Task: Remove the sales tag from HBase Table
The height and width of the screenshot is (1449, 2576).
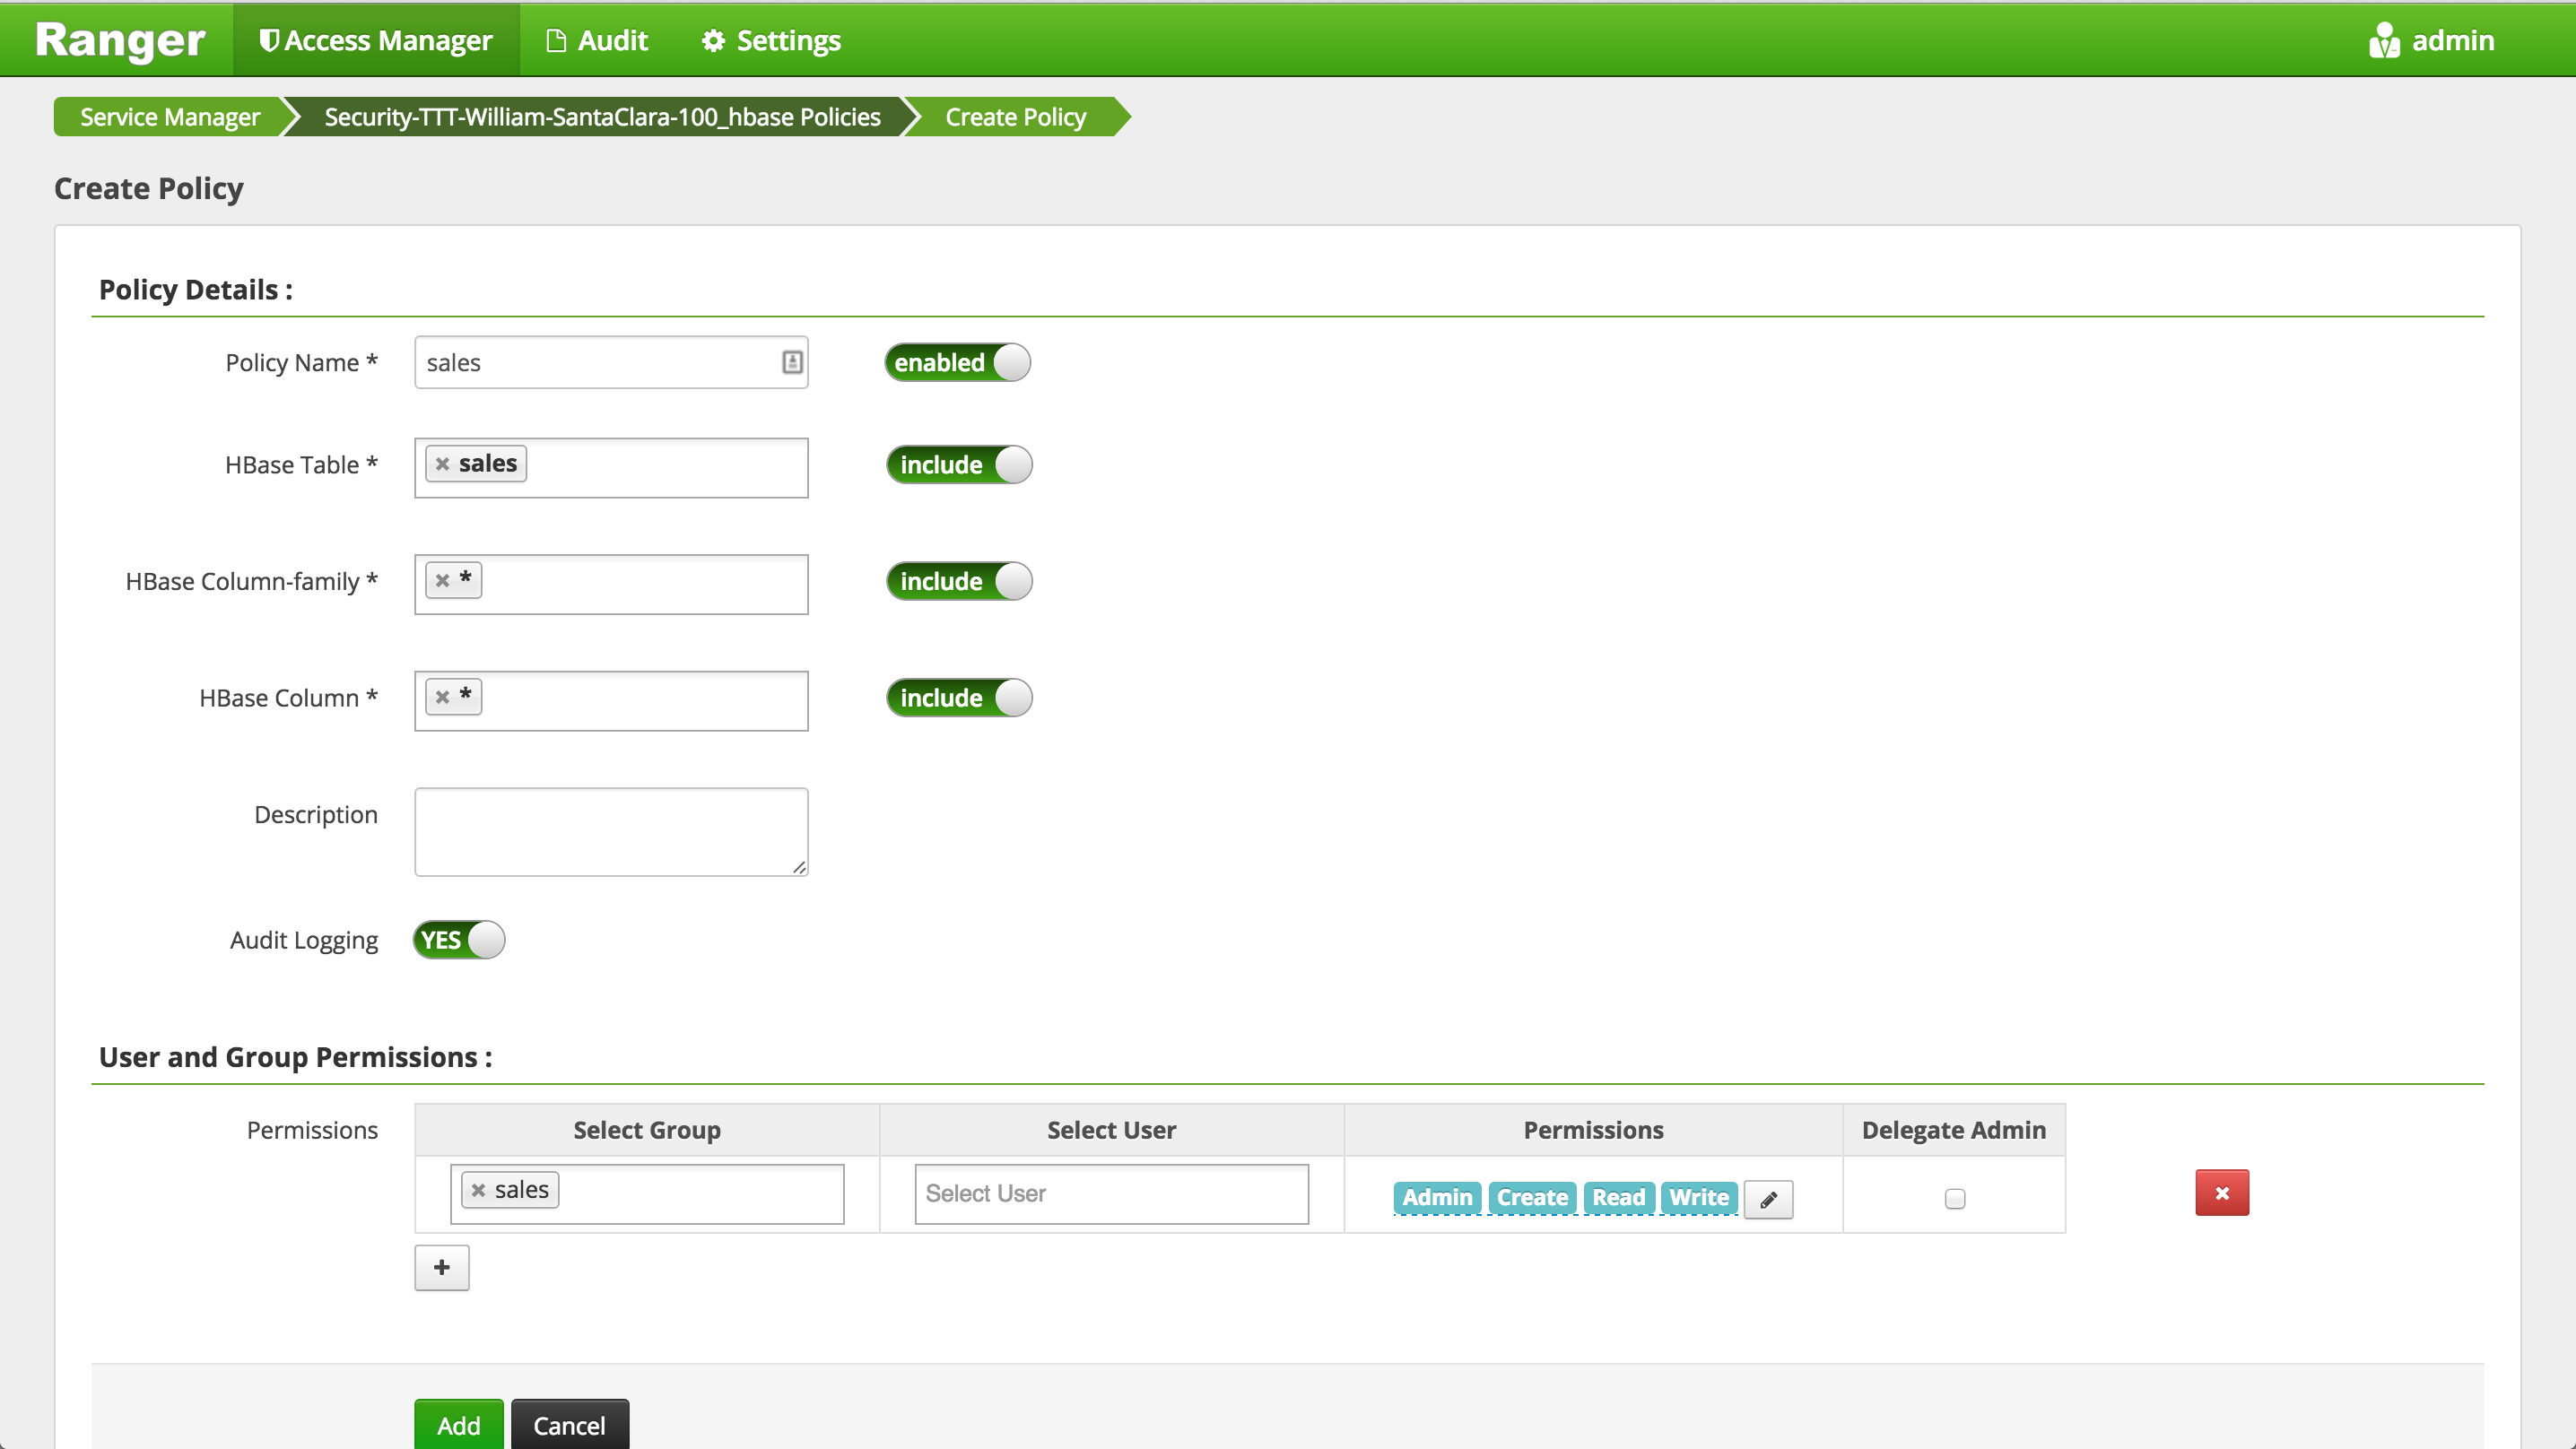Action: [x=442, y=464]
